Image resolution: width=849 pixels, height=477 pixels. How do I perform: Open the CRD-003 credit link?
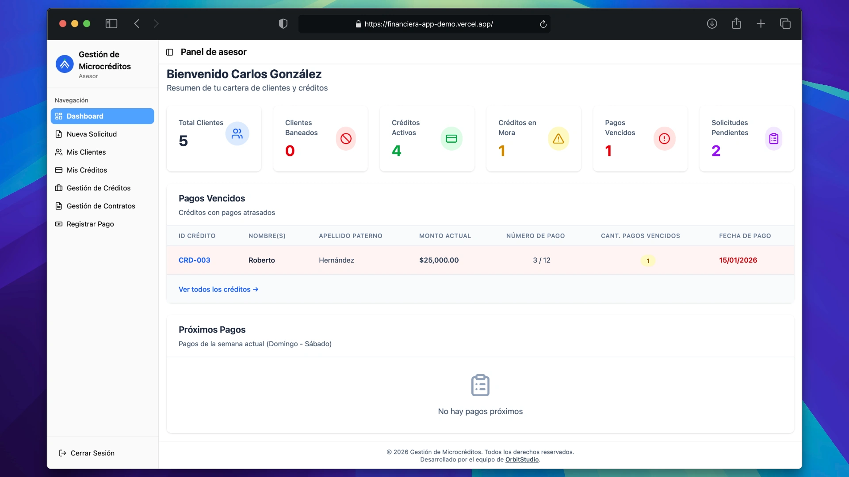(x=194, y=260)
